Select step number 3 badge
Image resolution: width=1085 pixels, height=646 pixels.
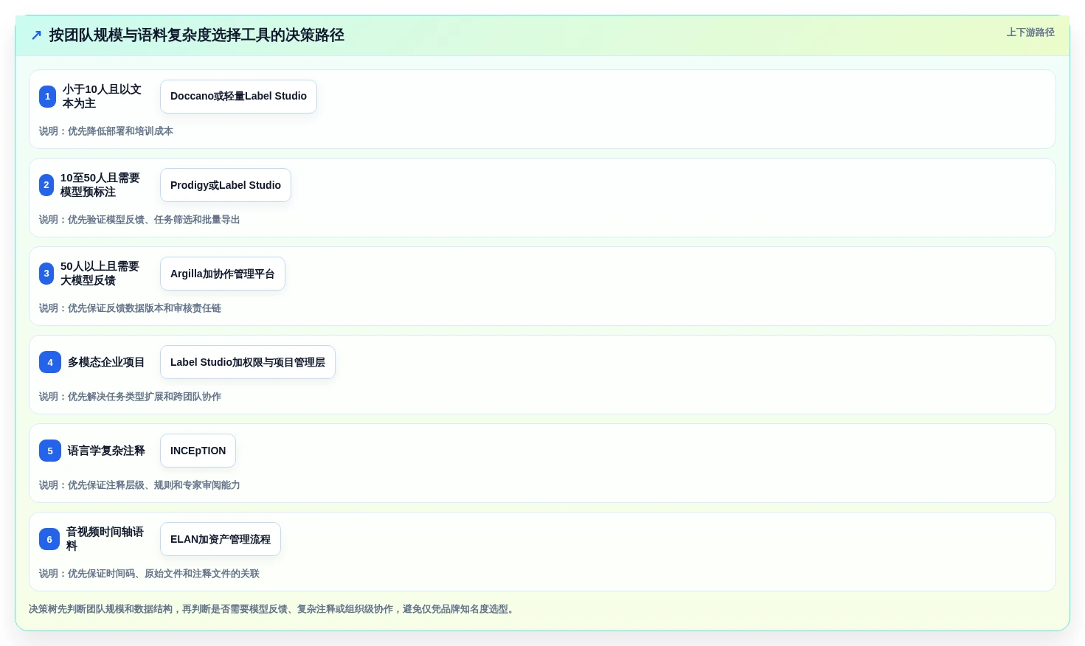coord(46,274)
